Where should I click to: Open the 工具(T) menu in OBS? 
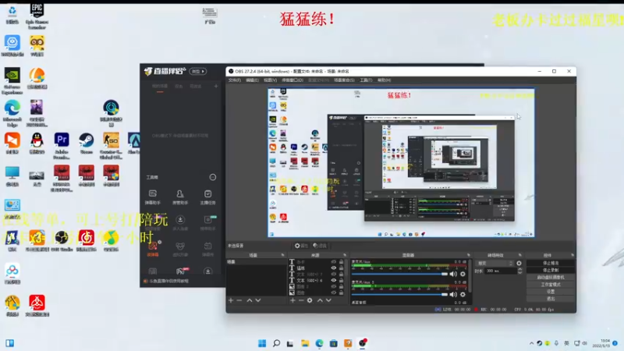tap(366, 80)
